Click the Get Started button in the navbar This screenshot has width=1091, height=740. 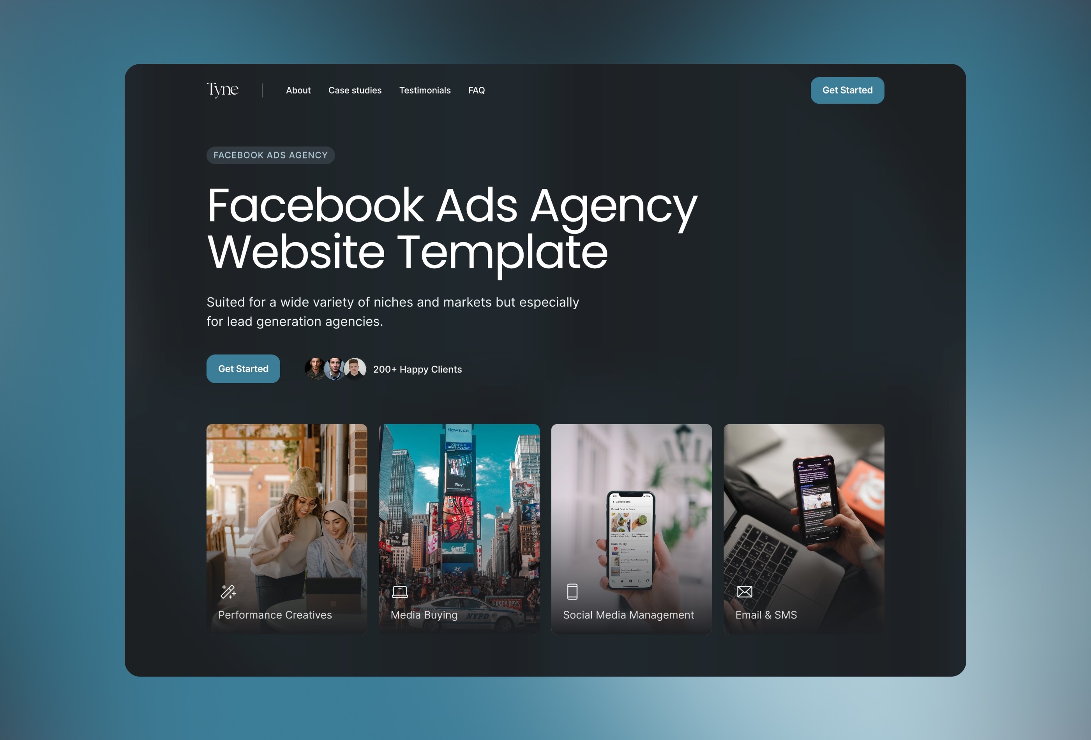pos(847,90)
